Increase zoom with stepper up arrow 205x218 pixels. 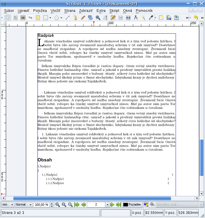click(52, 203)
